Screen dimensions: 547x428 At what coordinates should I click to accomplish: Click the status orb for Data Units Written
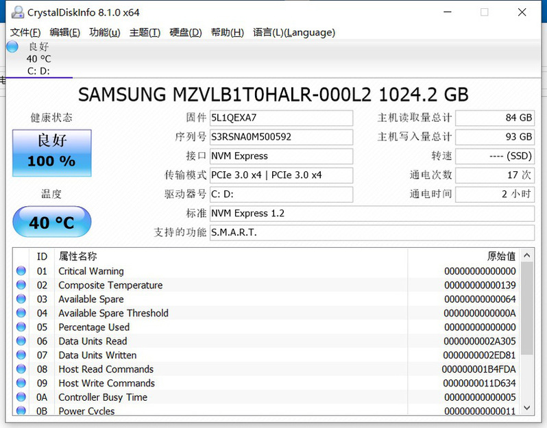coord(21,355)
